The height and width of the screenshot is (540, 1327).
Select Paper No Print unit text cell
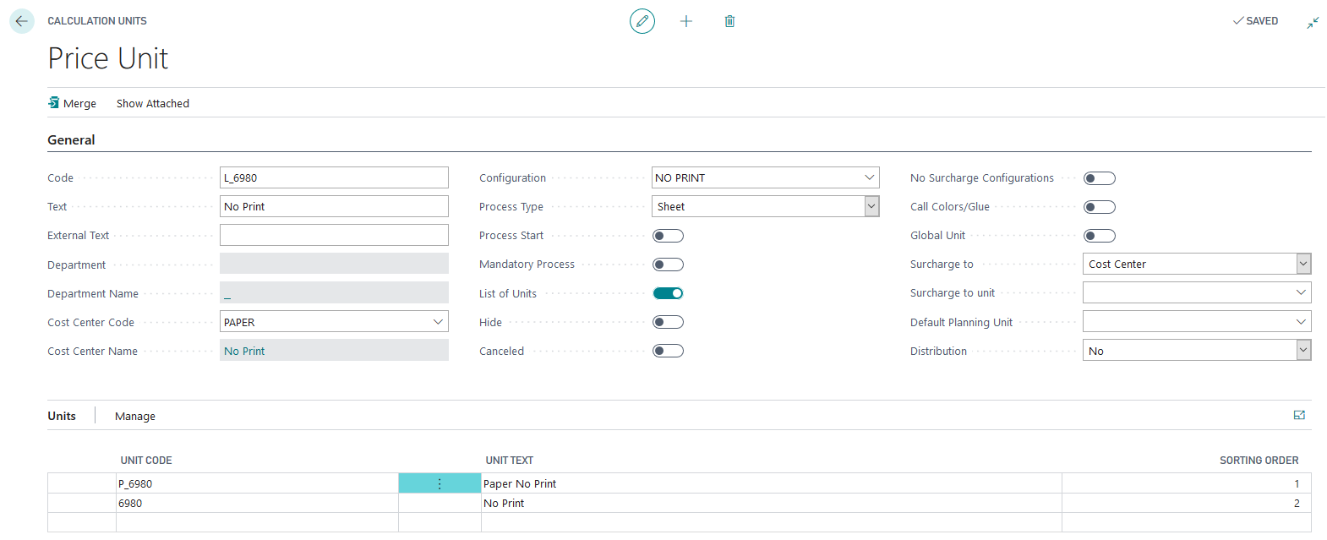[772, 483]
